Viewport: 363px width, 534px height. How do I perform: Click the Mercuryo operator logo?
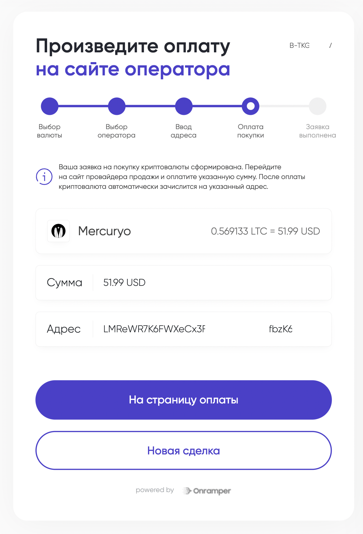[58, 231]
